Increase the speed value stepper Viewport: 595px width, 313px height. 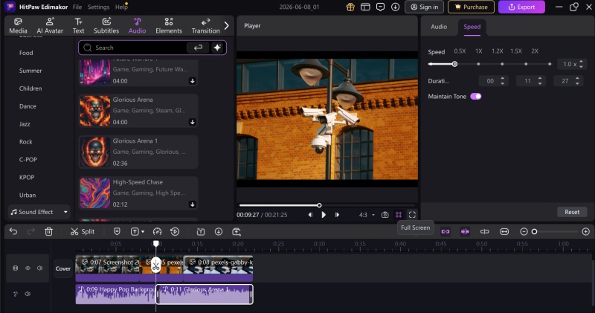581,62
